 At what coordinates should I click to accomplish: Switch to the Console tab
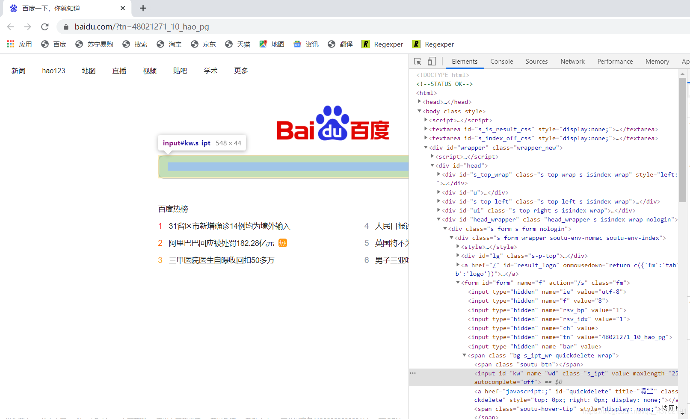(x=501, y=62)
